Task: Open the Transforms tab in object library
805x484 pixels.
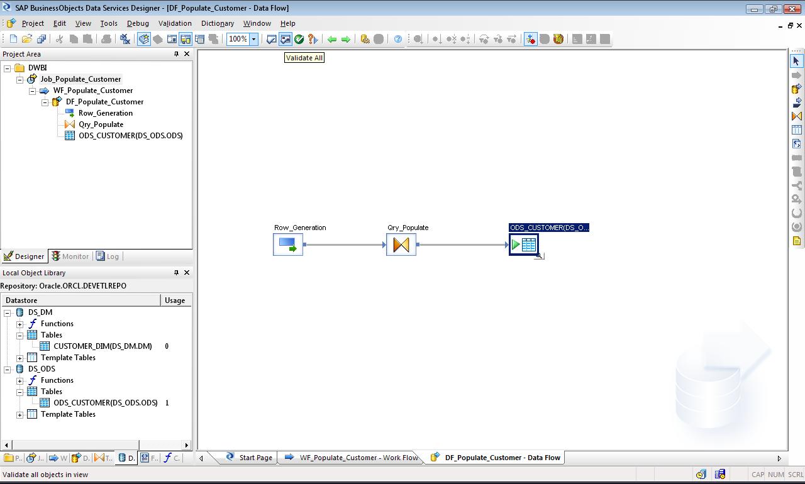Action: pos(104,458)
